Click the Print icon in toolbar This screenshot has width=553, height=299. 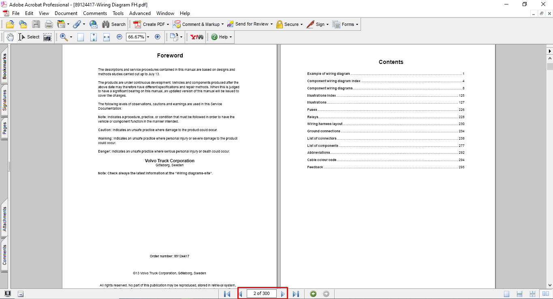coord(49,24)
